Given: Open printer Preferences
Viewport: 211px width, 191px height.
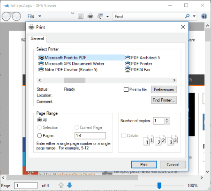Looking at the screenshot, I should [164, 89].
